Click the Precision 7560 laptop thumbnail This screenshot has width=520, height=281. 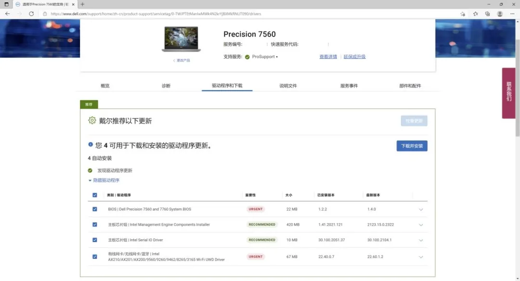point(181,39)
